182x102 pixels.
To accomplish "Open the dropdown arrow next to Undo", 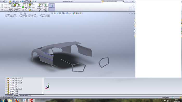I will point(24,2).
